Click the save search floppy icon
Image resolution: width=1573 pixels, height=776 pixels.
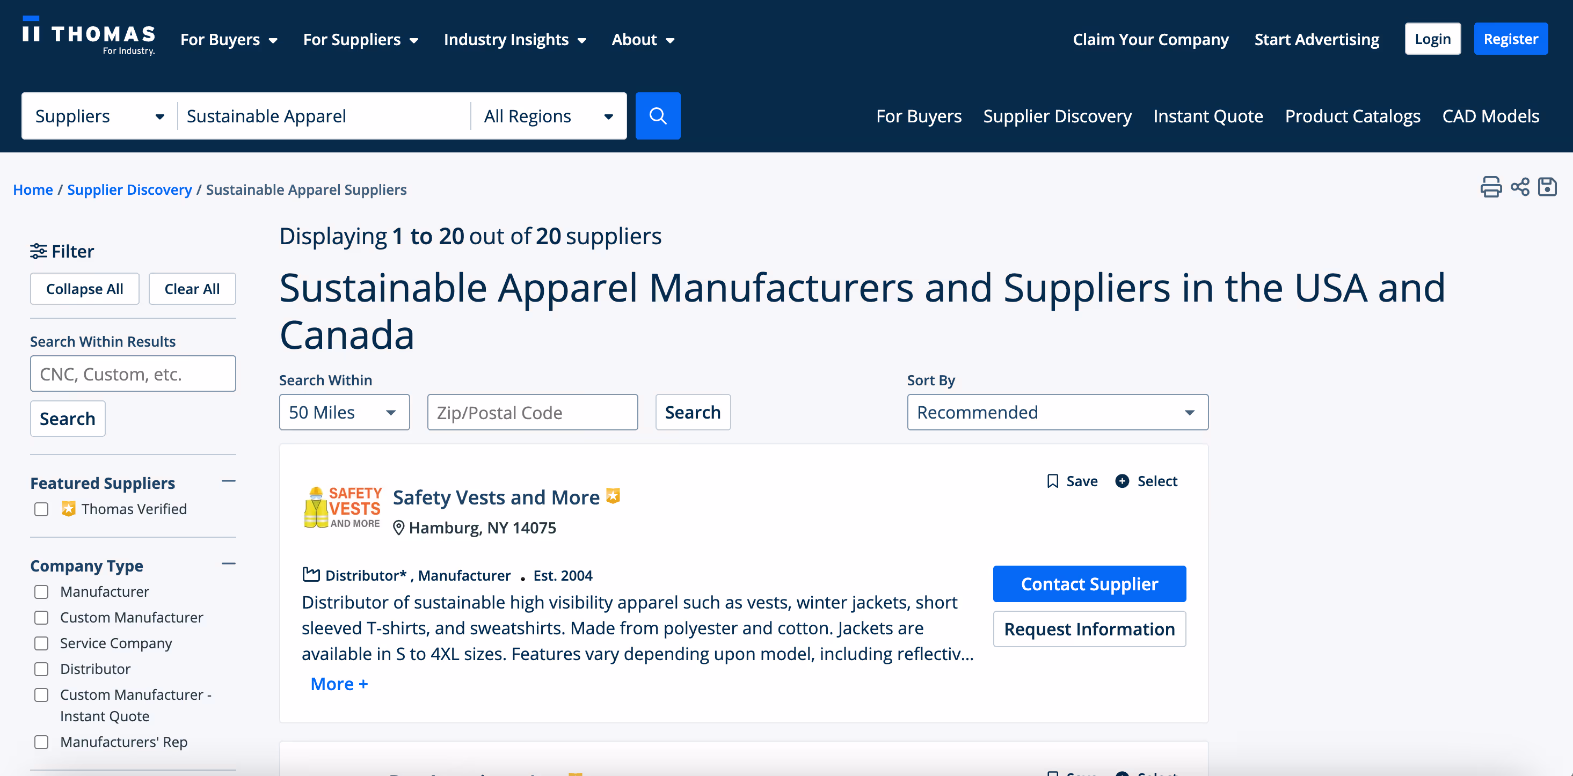pyautogui.click(x=1547, y=187)
